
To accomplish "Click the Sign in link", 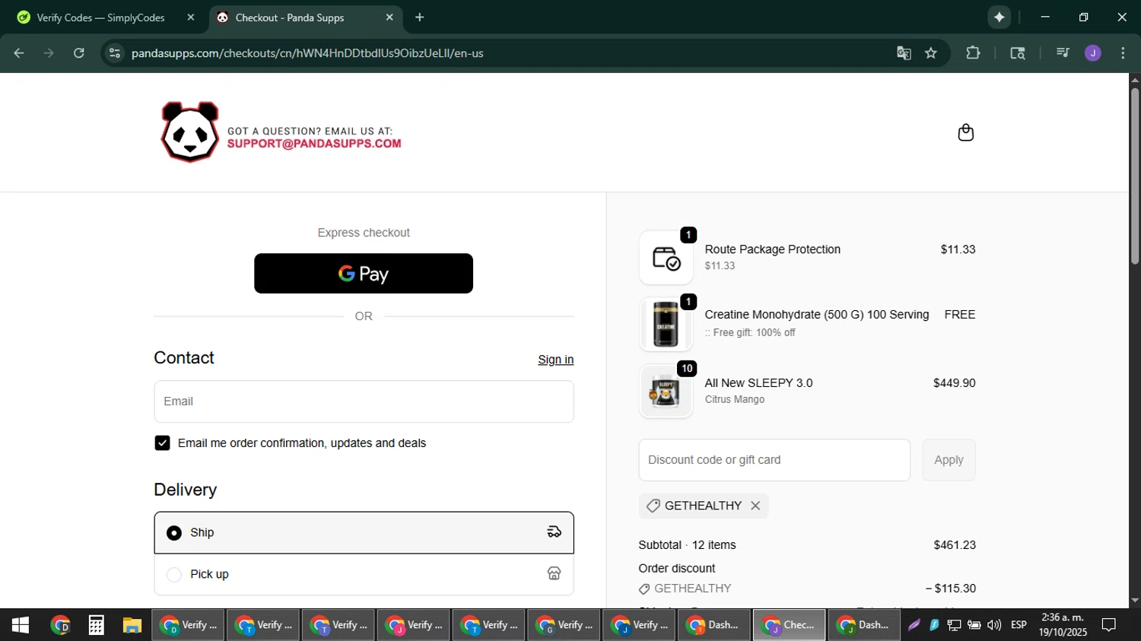I will point(555,360).
